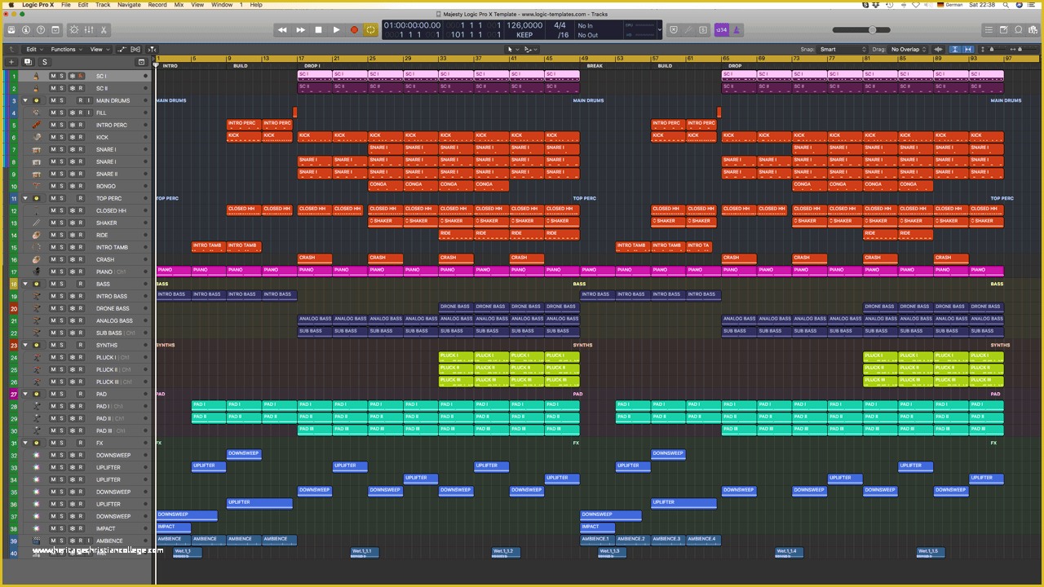Screen dimensions: 1044x587
Task: Open the List Editors panel
Action: pos(989,30)
